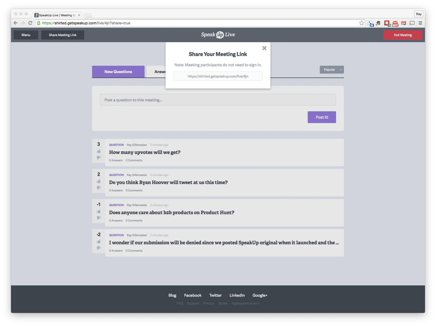This screenshot has height=326, width=436.
Task: Open the Chrome hamburger menu
Action: pyautogui.click(x=420, y=23)
